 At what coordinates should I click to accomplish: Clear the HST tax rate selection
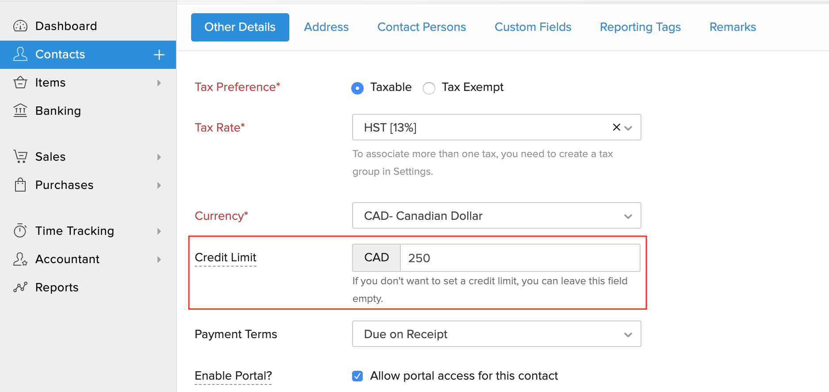pyautogui.click(x=616, y=127)
